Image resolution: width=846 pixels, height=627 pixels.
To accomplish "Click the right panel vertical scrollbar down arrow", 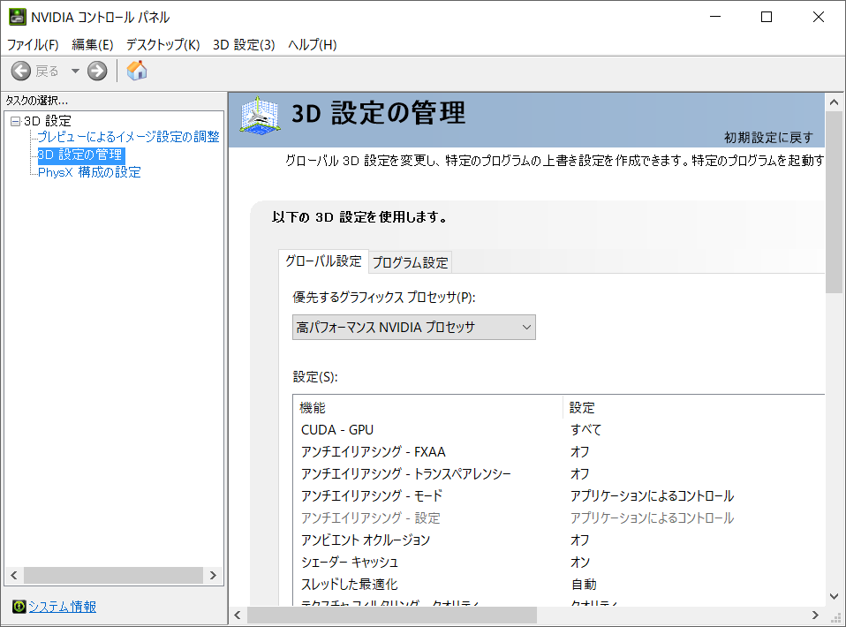I will [835, 596].
